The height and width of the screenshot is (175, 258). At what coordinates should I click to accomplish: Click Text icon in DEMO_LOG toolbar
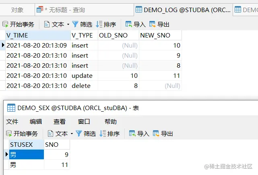pyautogui.click(x=47, y=24)
